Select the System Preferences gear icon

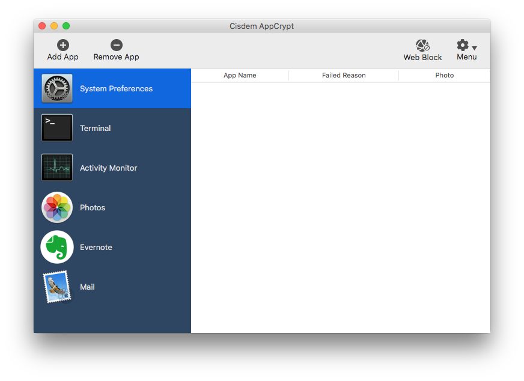click(x=57, y=88)
